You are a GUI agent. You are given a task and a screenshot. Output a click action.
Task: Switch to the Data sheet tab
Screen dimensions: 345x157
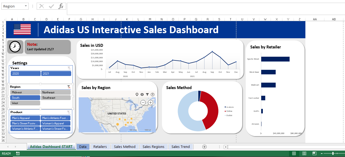tap(83, 147)
